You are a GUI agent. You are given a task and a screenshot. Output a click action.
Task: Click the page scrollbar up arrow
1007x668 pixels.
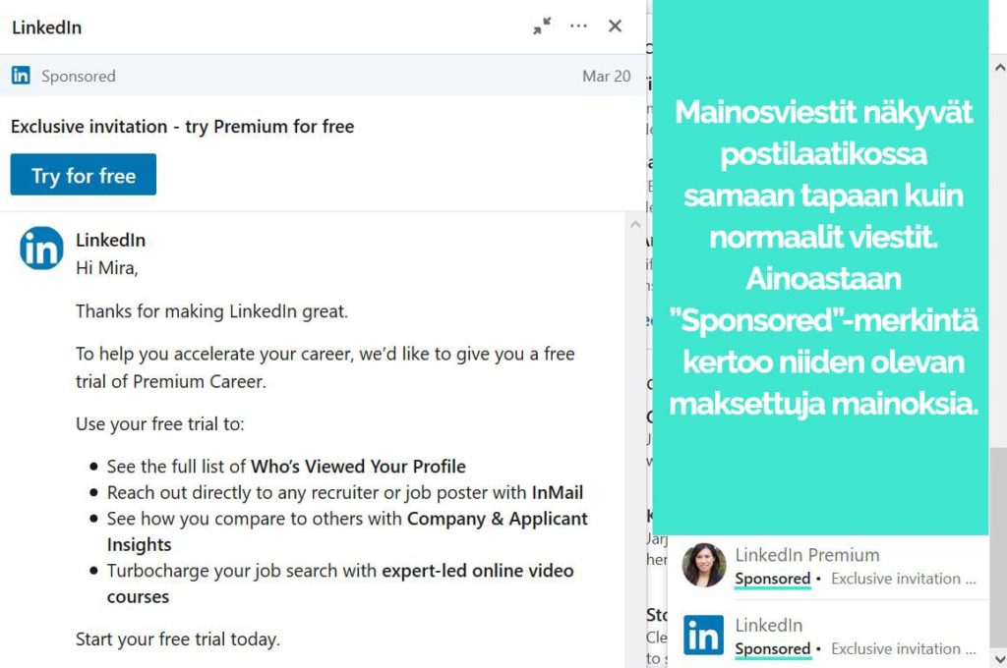999,68
